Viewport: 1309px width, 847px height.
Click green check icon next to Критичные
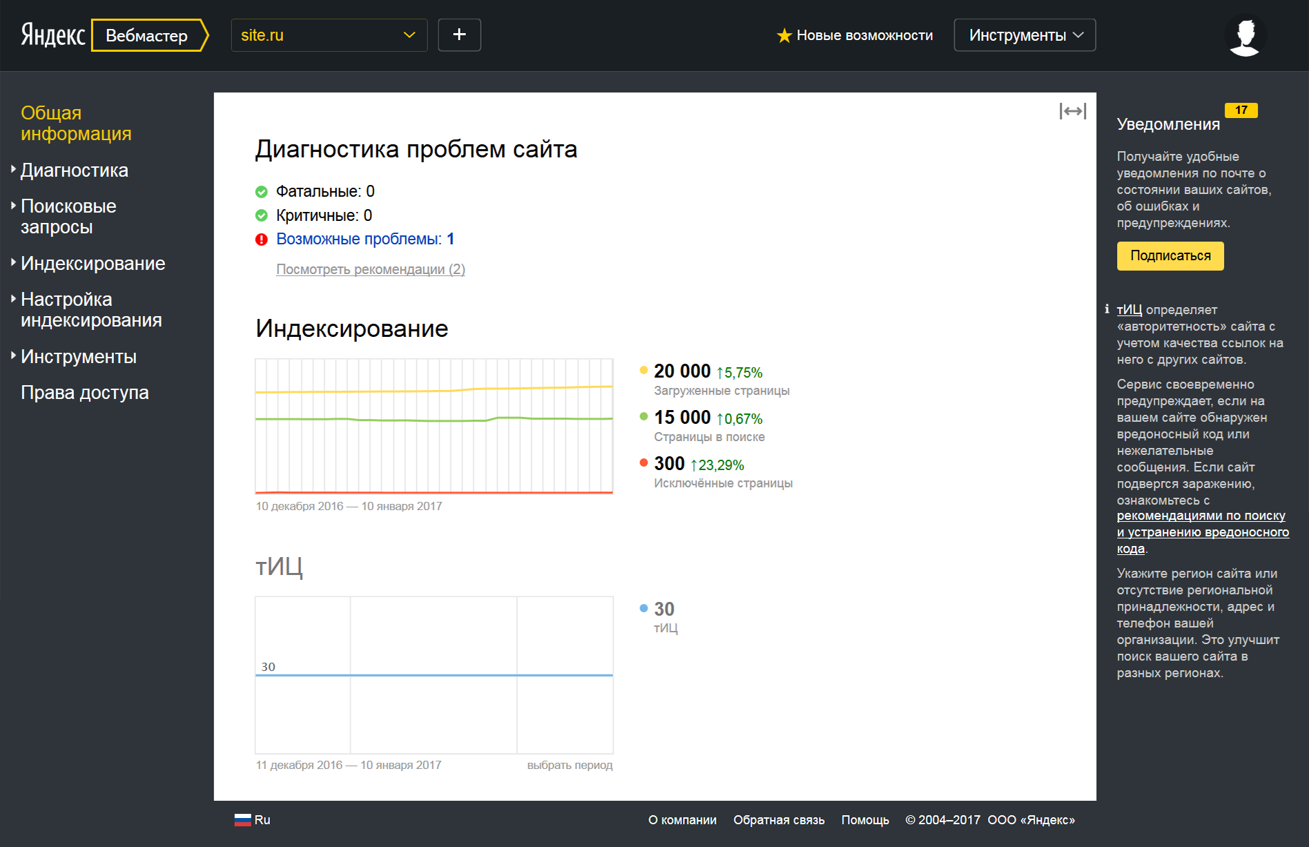[262, 216]
